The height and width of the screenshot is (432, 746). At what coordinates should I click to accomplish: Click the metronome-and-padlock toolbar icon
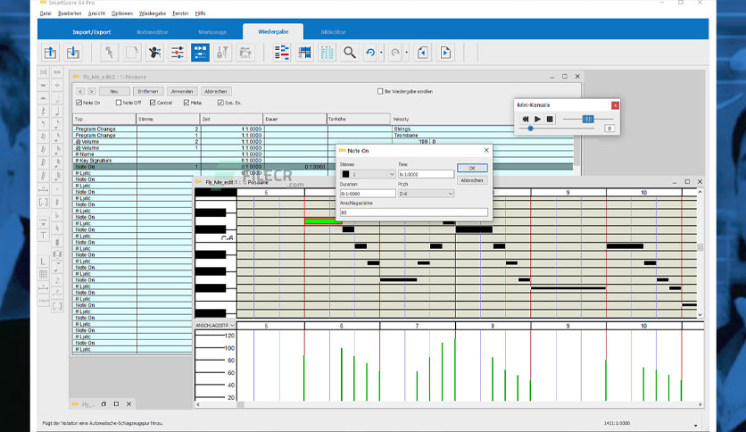(223, 53)
